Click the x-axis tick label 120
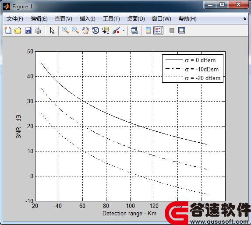Screen dimensions: 251x225 tap(154, 206)
